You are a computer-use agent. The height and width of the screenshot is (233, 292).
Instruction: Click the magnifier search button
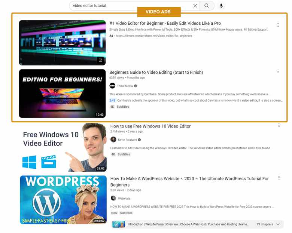207,6
